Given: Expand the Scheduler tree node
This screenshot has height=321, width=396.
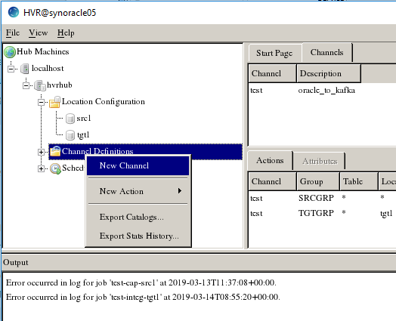Looking at the screenshot, I should click(x=41, y=168).
